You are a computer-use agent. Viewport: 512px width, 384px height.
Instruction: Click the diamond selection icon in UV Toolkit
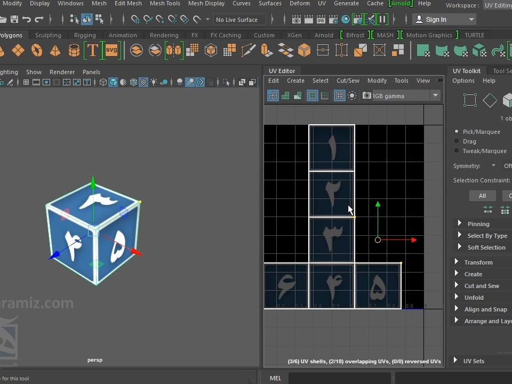[x=490, y=100]
